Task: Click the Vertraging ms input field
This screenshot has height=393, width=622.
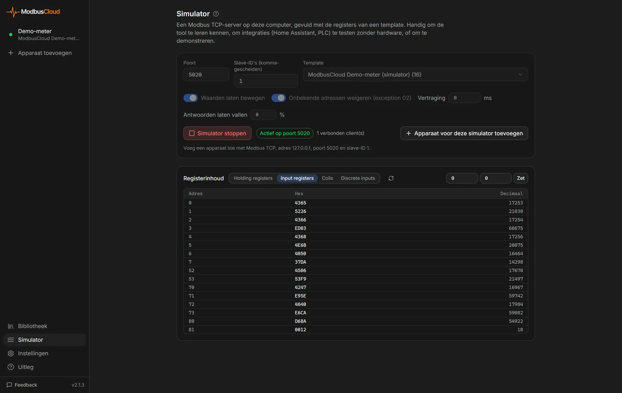Action: 465,98
